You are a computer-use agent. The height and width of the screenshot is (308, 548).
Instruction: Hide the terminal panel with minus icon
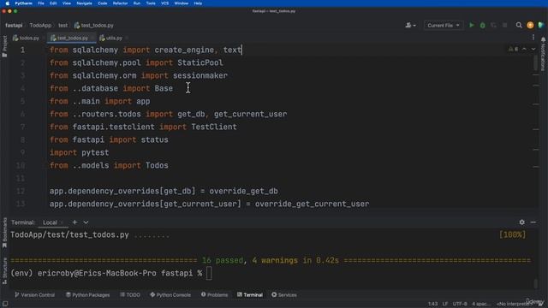coord(533,222)
